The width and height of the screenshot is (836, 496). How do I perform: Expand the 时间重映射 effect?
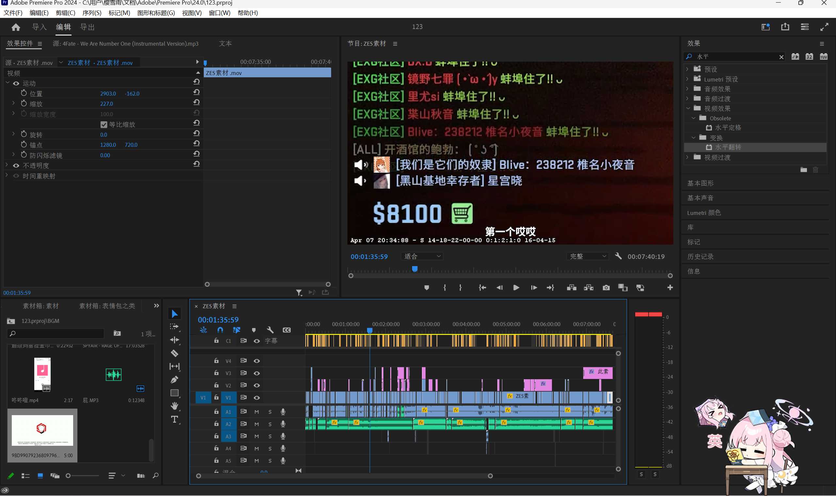[7, 175]
